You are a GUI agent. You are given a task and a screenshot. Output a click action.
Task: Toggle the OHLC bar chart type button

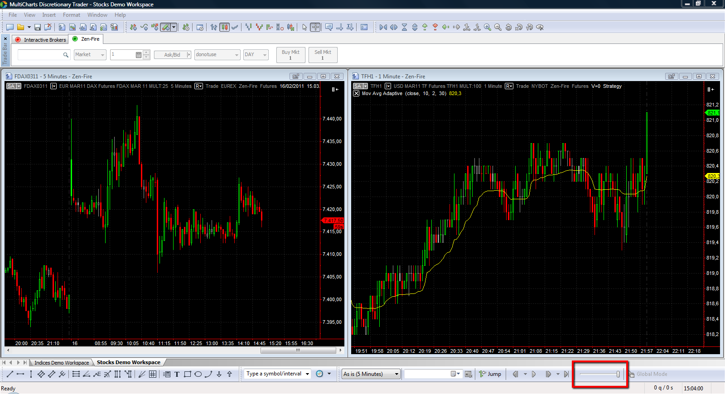(x=214, y=27)
